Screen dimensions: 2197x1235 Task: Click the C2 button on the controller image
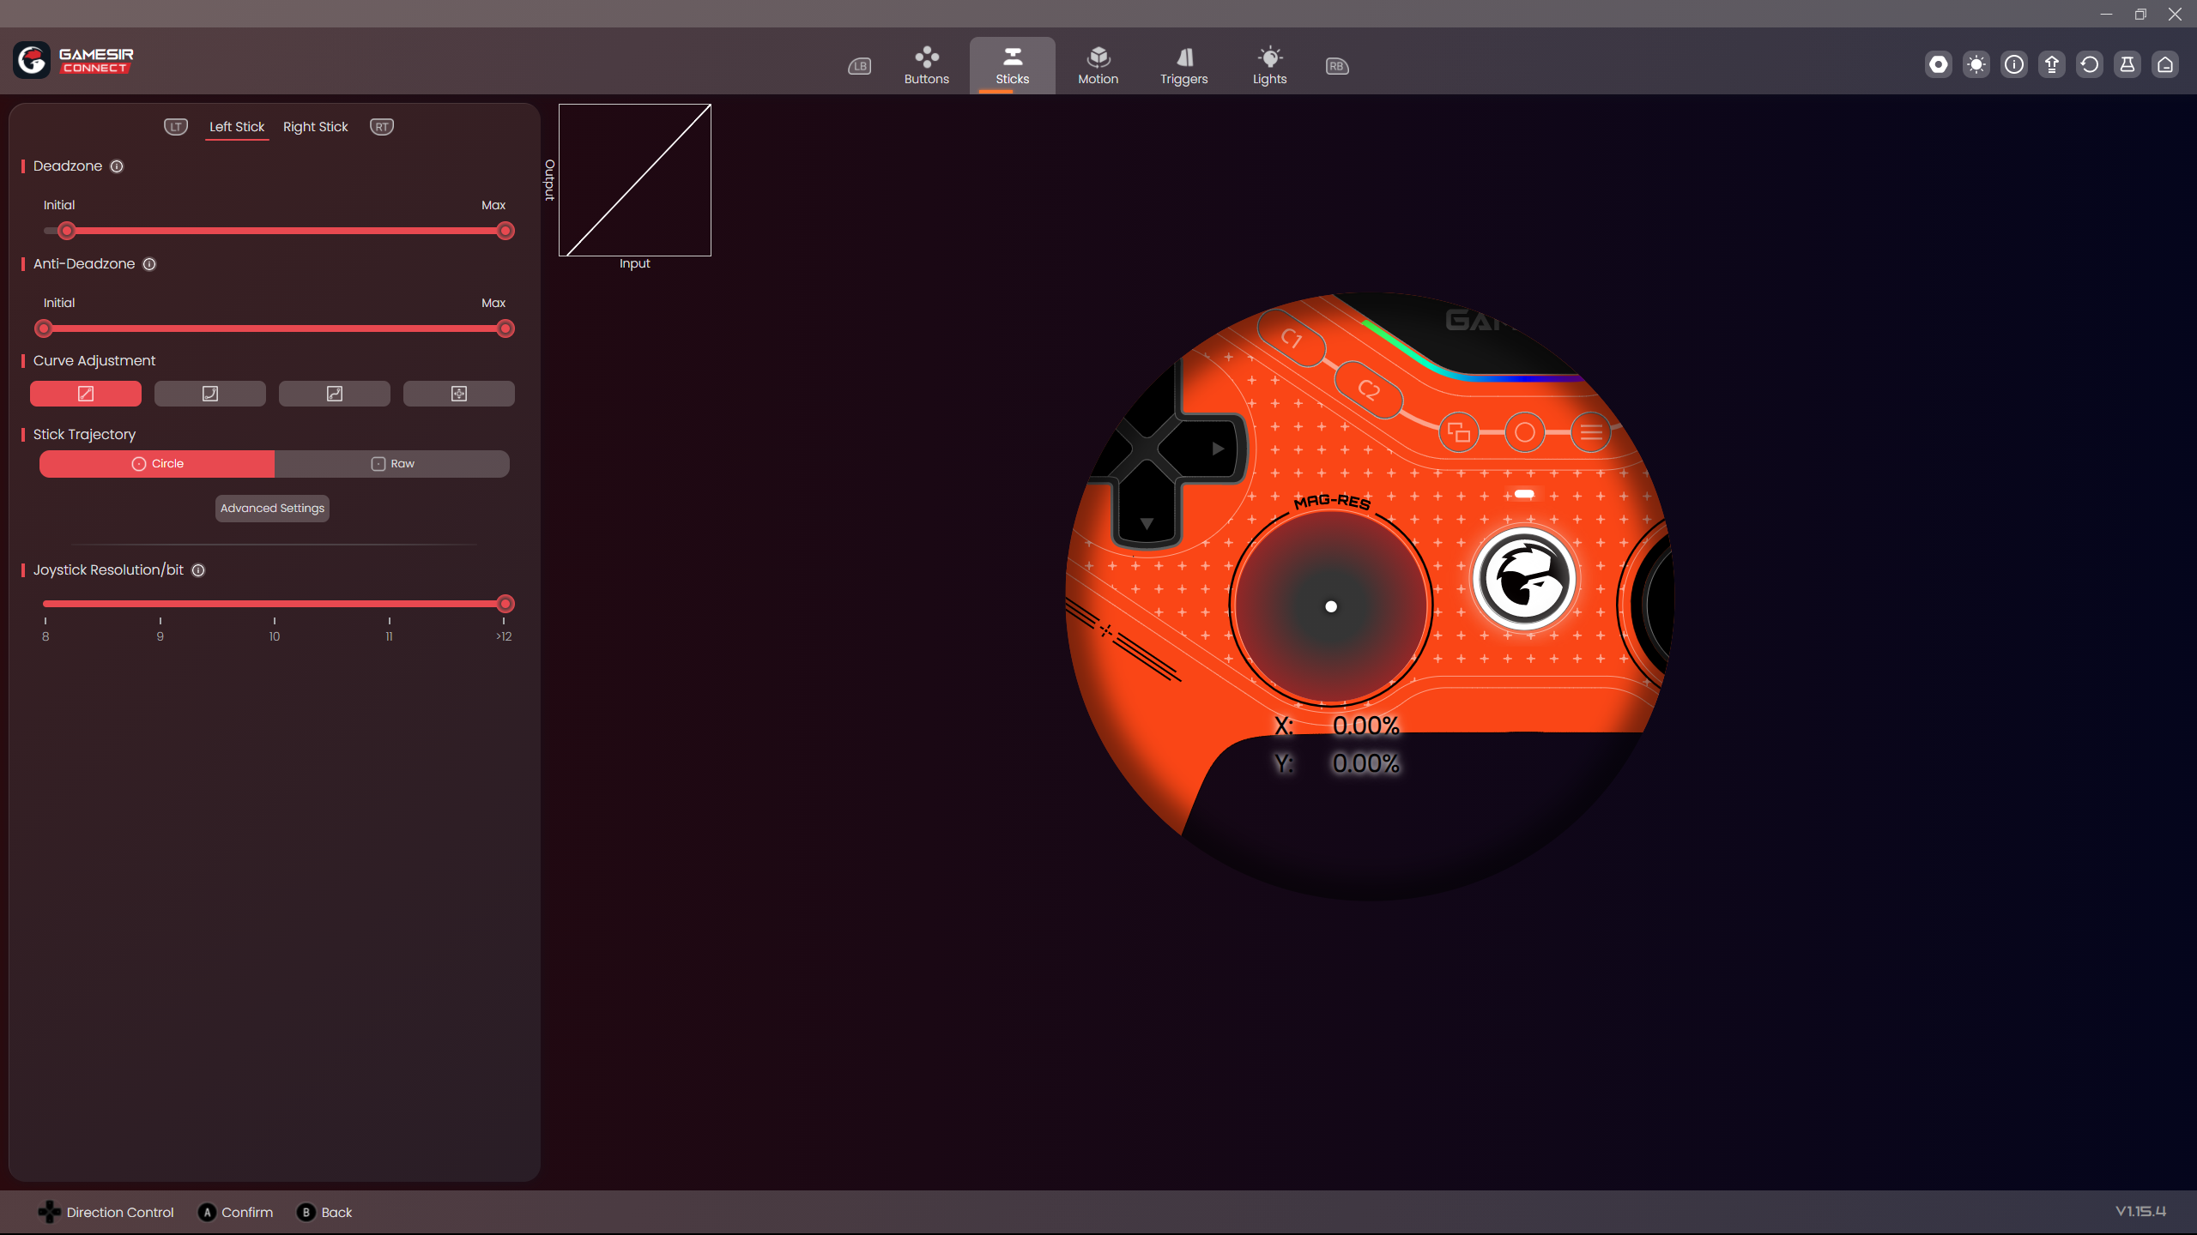click(1369, 390)
